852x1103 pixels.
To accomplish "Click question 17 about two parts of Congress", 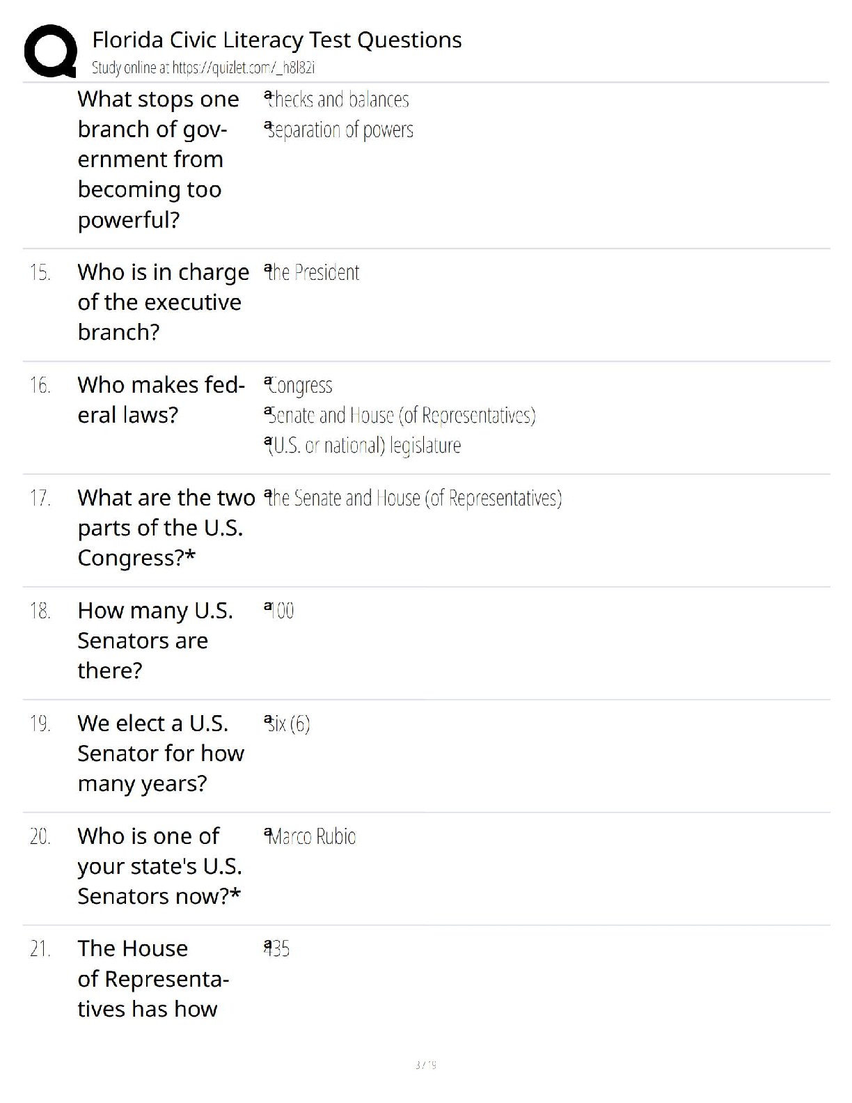I will pyautogui.click(x=166, y=528).
